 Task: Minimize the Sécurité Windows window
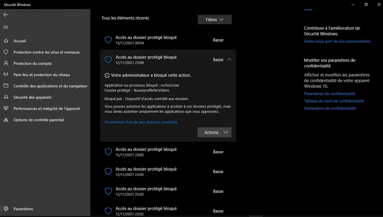(353, 5)
